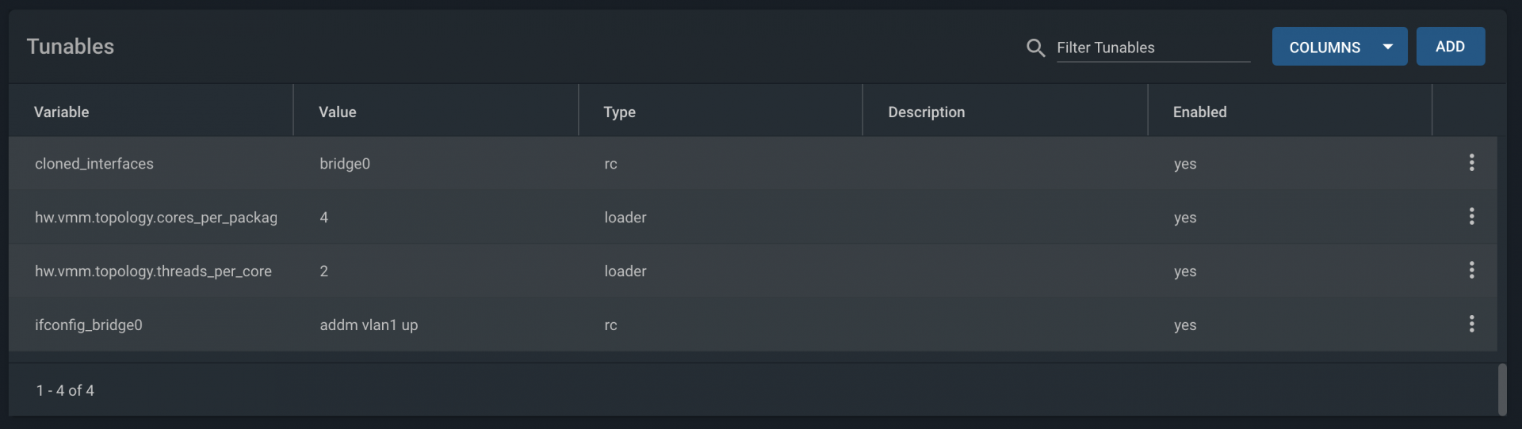Sort by the Variable column header
Viewport: 1522px width, 429px height.
pos(62,112)
